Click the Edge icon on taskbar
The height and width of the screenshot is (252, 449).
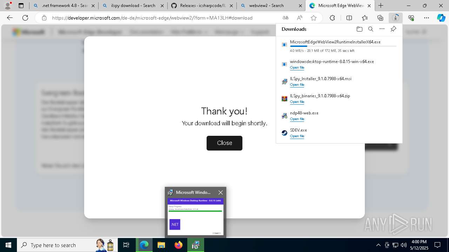[144, 245]
